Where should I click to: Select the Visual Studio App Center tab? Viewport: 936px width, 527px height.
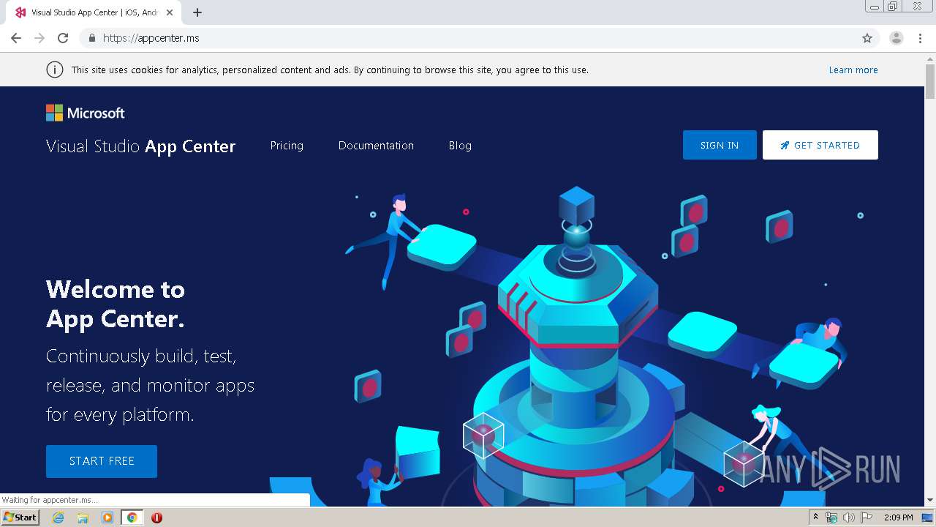(94, 12)
